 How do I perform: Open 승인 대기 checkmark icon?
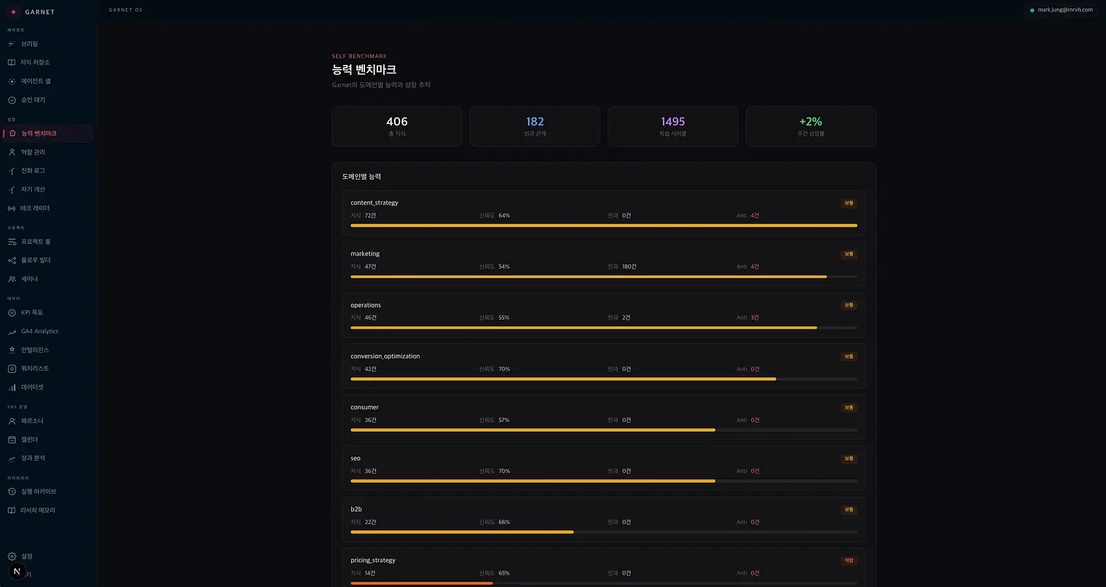[12, 100]
